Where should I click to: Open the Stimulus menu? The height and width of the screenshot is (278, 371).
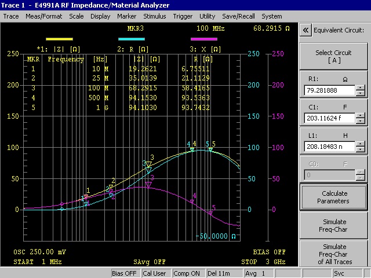155,16
